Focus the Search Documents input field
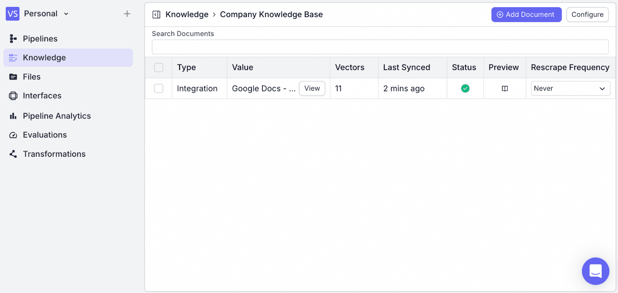Screen dimensions: 618x293 380,47
